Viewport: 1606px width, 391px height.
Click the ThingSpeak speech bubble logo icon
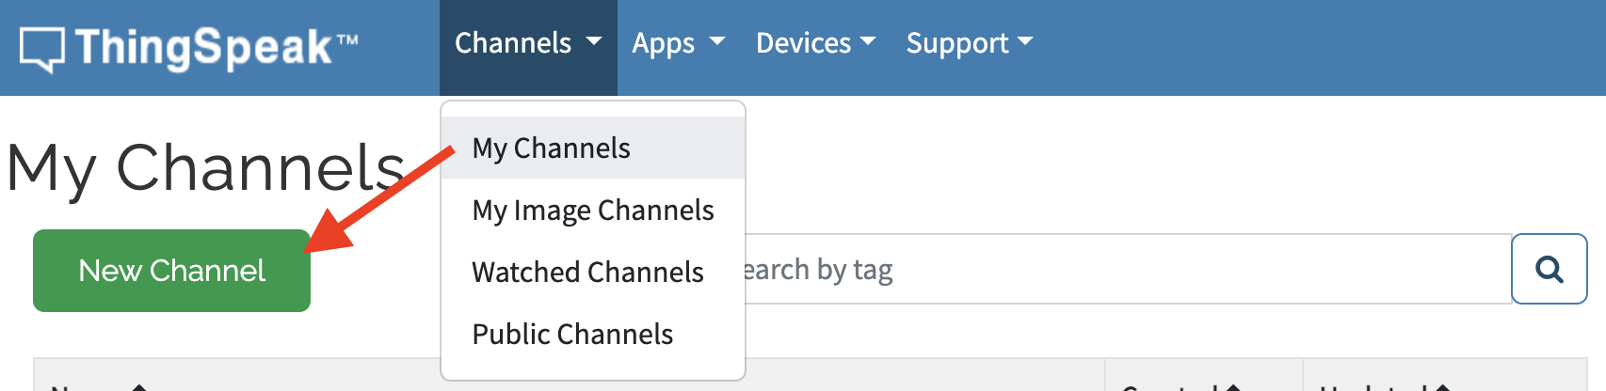pyautogui.click(x=42, y=48)
